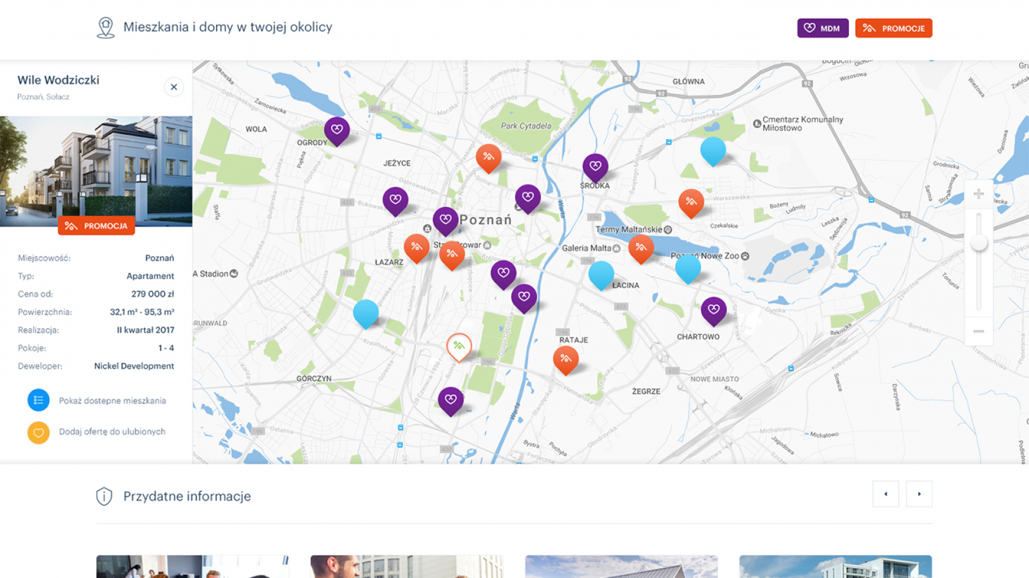The image size is (1029, 578).
Task: Select the white selected promotion pin
Action: tap(459, 346)
